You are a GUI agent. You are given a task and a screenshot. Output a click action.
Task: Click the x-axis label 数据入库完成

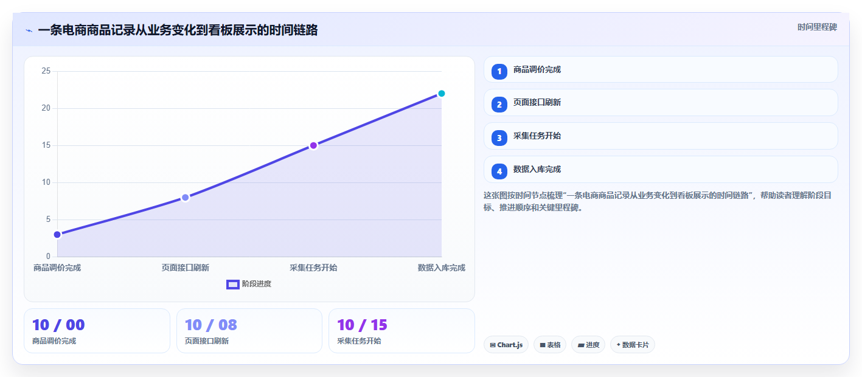442,268
